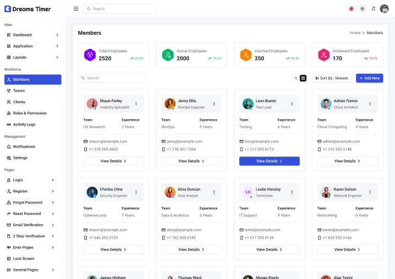This screenshot has width=395, height=279.
Task: Open the language flag selector
Action: tap(352, 9)
